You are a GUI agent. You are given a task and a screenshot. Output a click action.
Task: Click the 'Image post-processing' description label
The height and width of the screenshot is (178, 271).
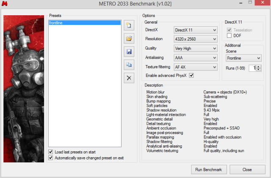165,133
